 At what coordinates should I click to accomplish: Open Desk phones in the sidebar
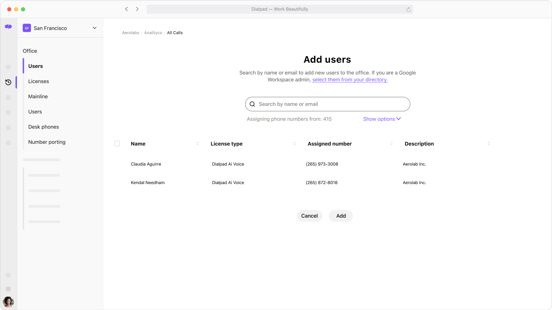pos(44,127)
